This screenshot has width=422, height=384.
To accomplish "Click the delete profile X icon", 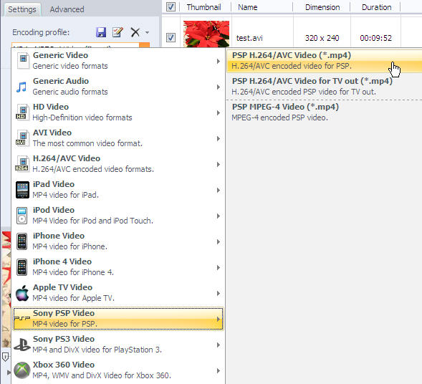I will [135, 32].
